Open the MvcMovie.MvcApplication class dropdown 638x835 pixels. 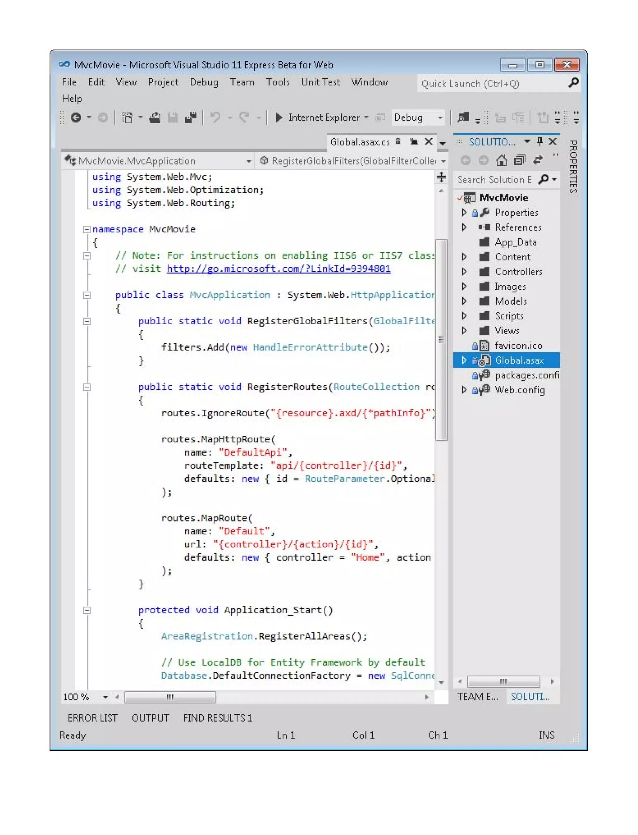pos(248,161)
